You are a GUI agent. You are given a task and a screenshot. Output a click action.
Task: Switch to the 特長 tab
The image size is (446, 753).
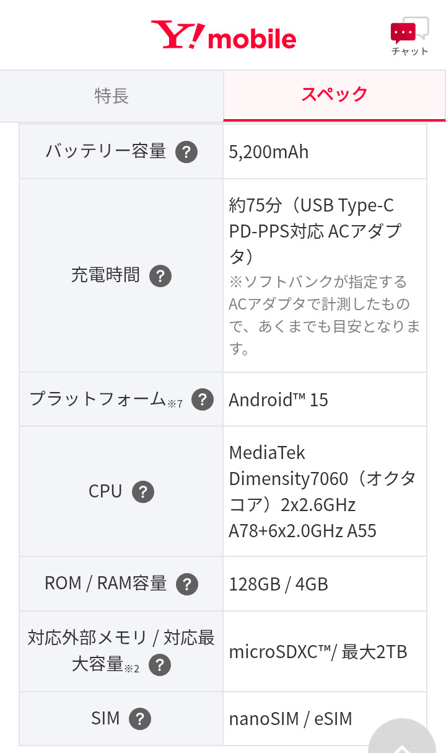[x=111, y=96]
